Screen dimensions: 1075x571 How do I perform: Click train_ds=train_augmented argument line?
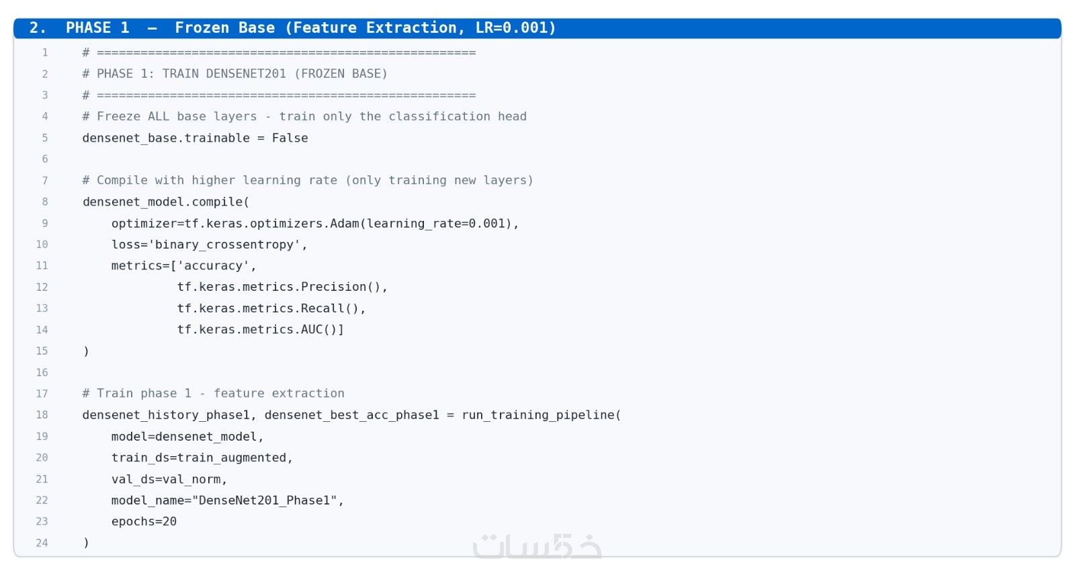[202, 457]
